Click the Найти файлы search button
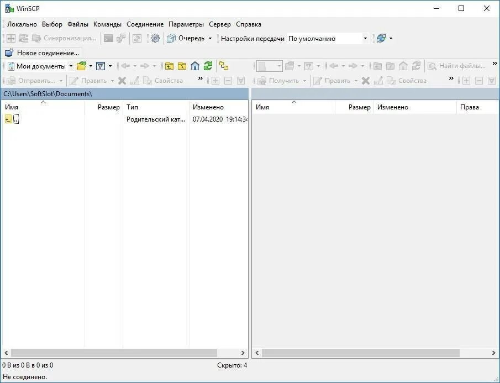 coord(457,66)
